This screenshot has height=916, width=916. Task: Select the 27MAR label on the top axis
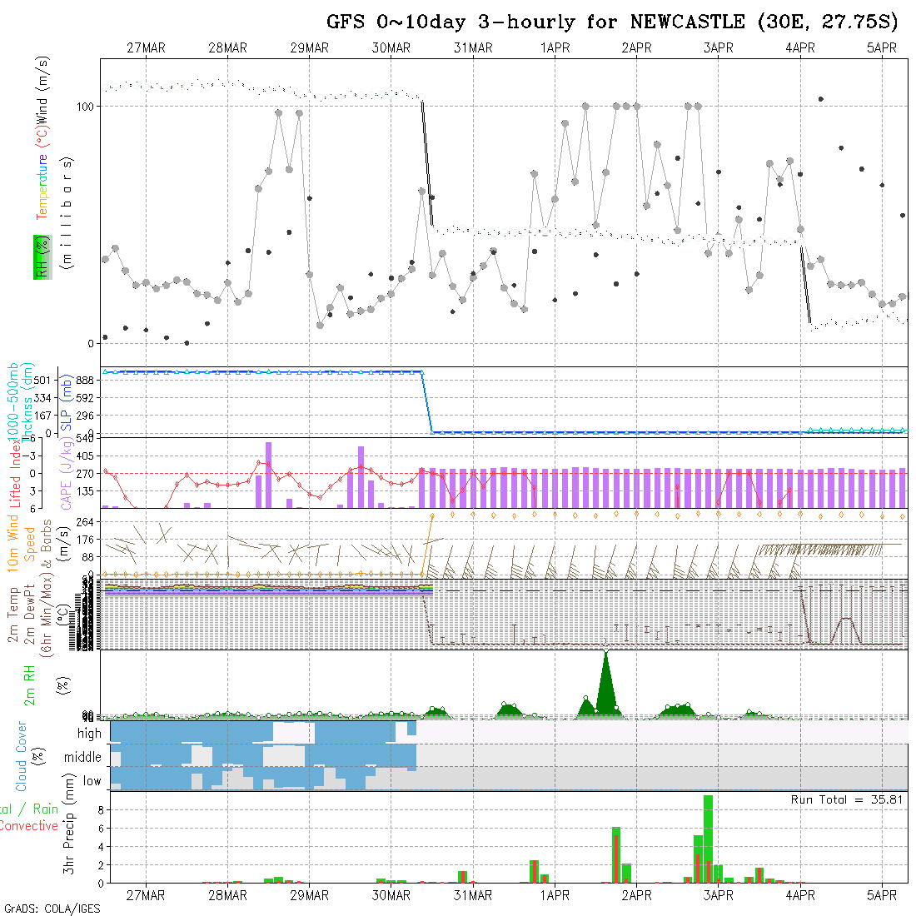146,48
